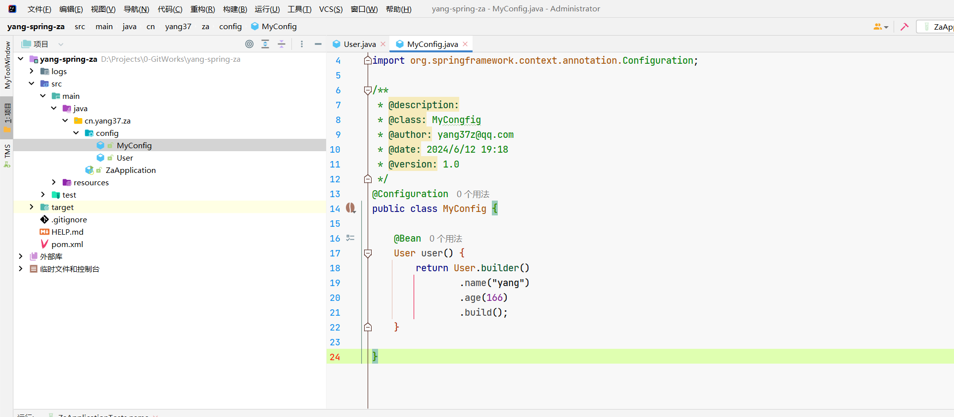Collapse the java source folder

click(54, 108)
